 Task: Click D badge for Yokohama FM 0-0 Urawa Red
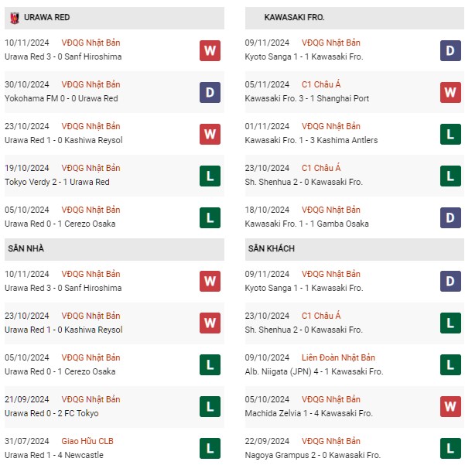[x=210, y=93]
